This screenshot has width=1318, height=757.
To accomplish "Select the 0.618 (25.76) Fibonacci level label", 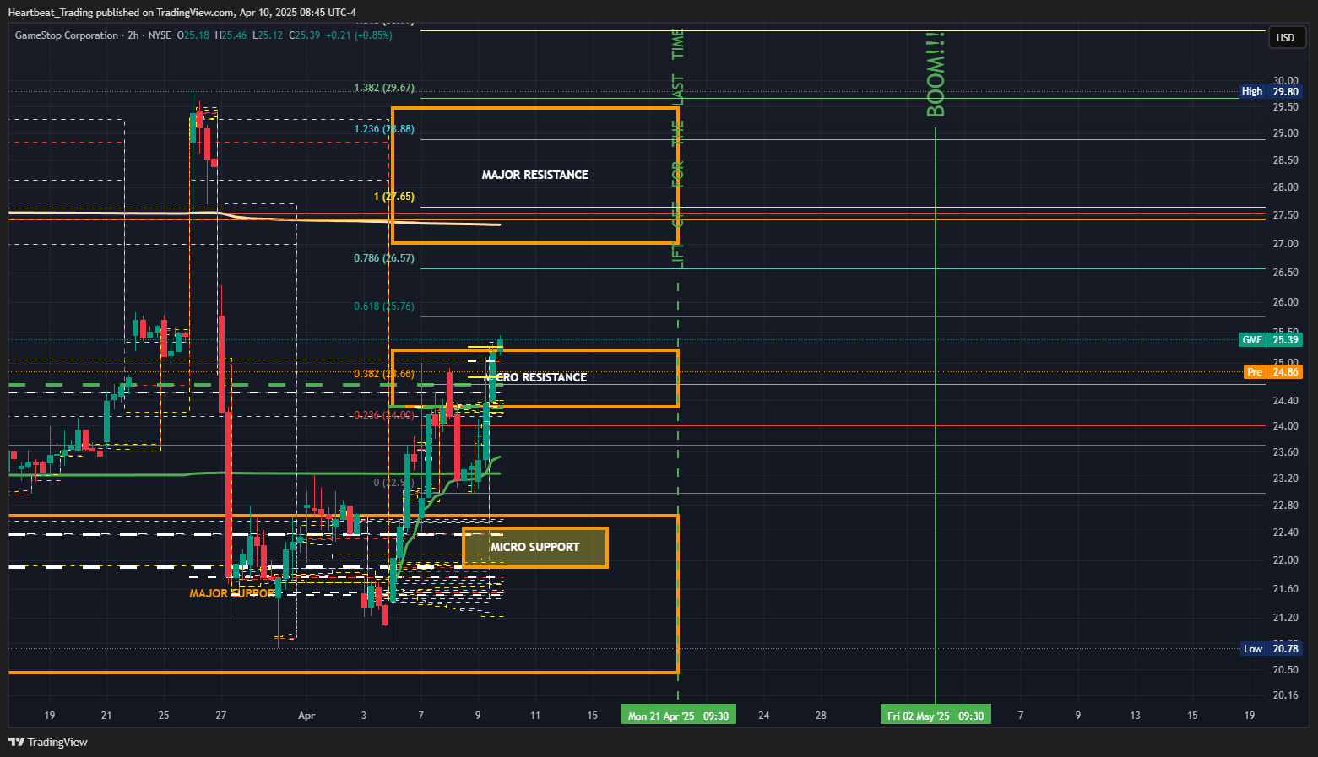I will click(384, 306).
